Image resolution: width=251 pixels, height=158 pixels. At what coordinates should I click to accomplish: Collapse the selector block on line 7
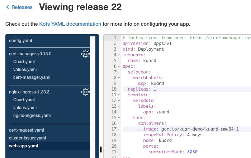(x=119, y=72)
